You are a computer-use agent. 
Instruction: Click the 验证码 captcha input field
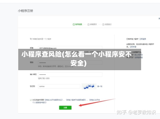click(59, 86)
